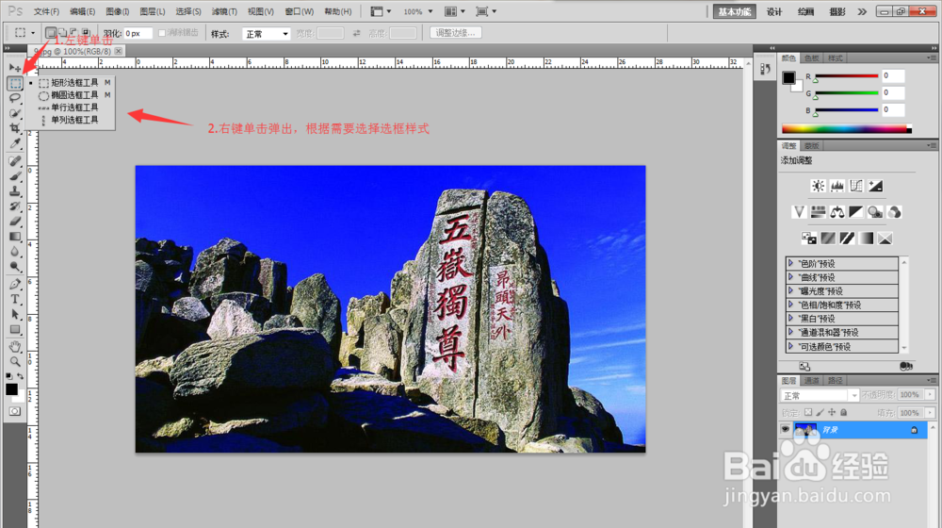Choose Subtract from Selection mode button
Screen dimensions: 942x528
[x=73, y=33]
